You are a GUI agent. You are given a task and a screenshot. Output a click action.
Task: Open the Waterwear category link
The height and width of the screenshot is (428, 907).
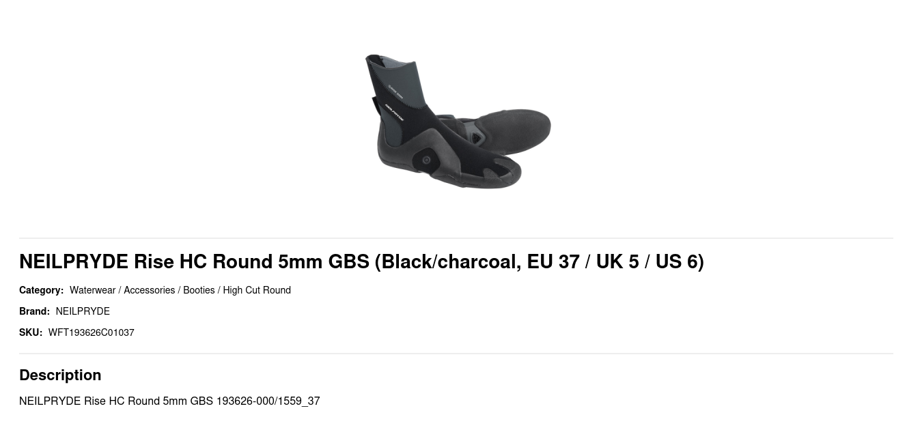point(92,290)
